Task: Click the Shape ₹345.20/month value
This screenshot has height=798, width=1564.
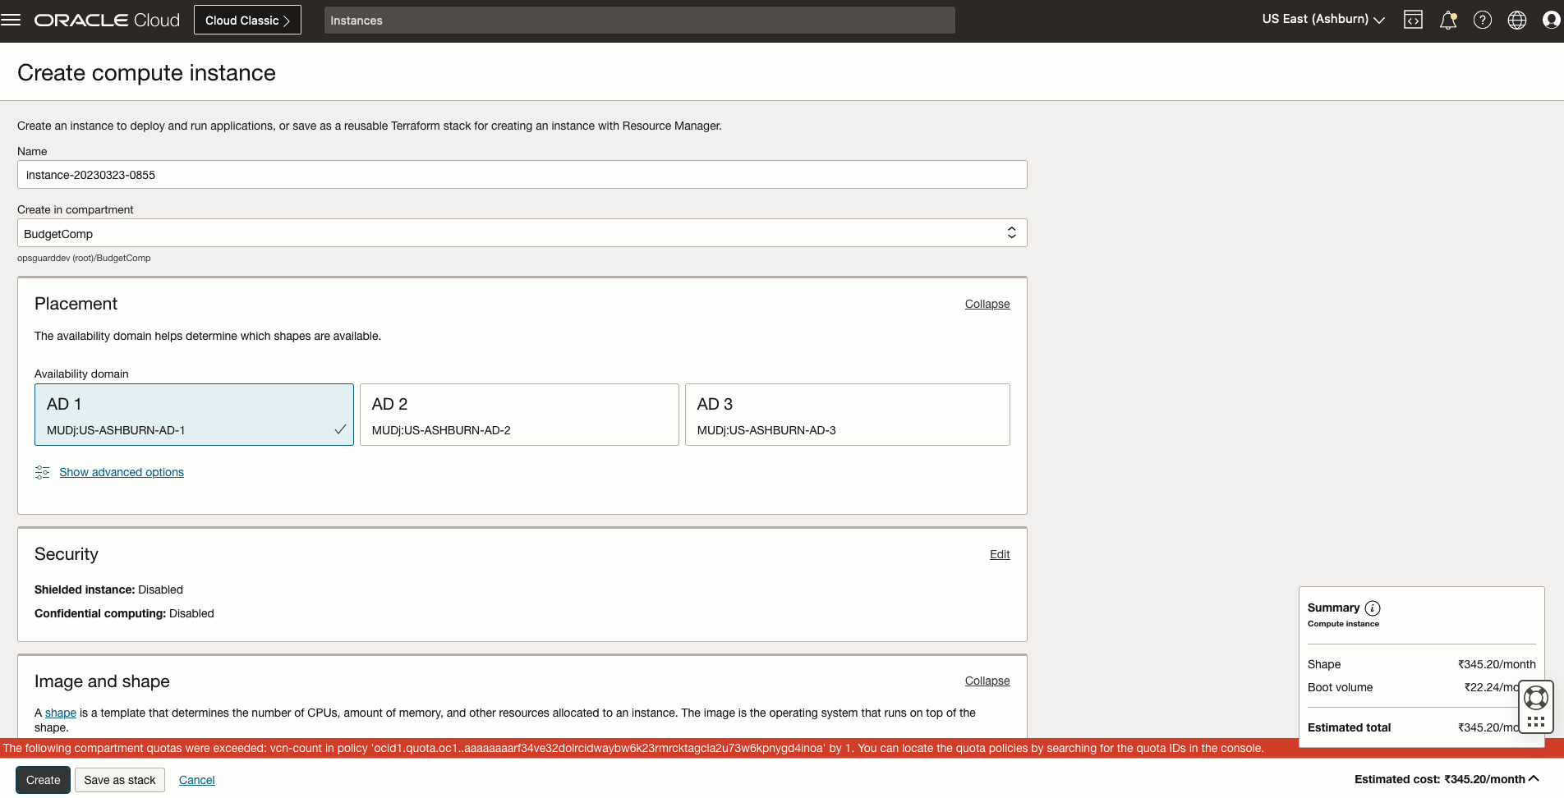Action: click(x=1497, y=664)
